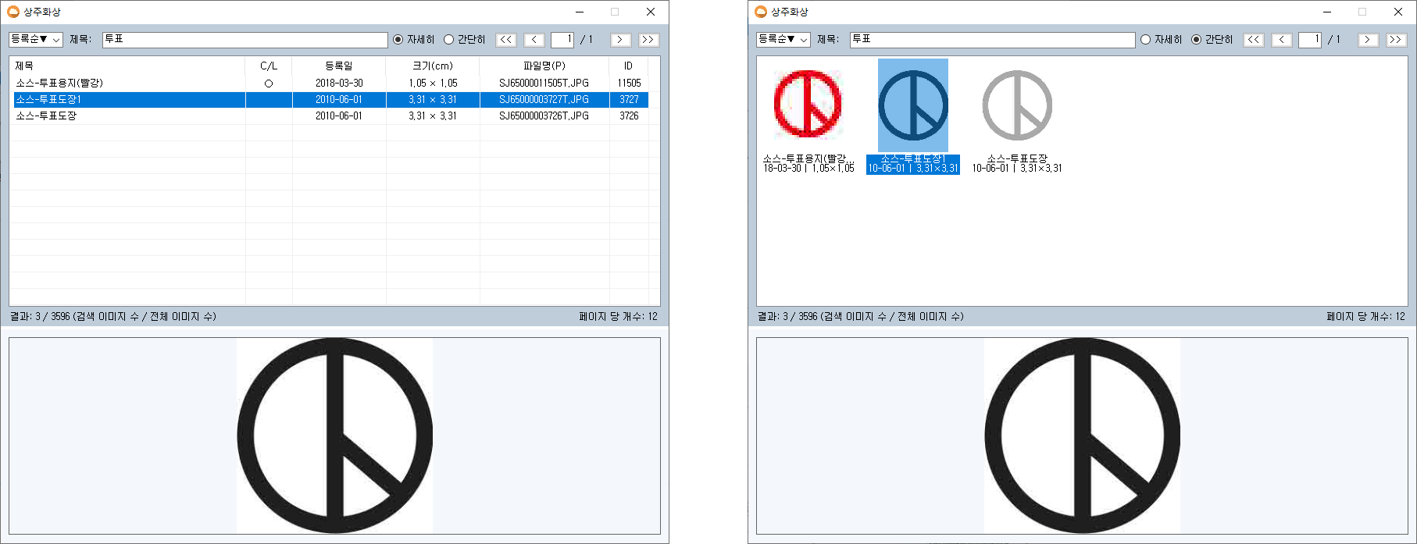Click file name SJ65000011505T.JPG
Viewport: 1417px width, 544px height.
point(544,83)
